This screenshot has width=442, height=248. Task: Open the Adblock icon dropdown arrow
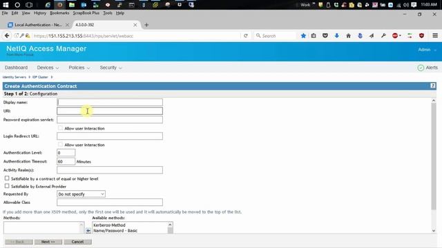400,36
